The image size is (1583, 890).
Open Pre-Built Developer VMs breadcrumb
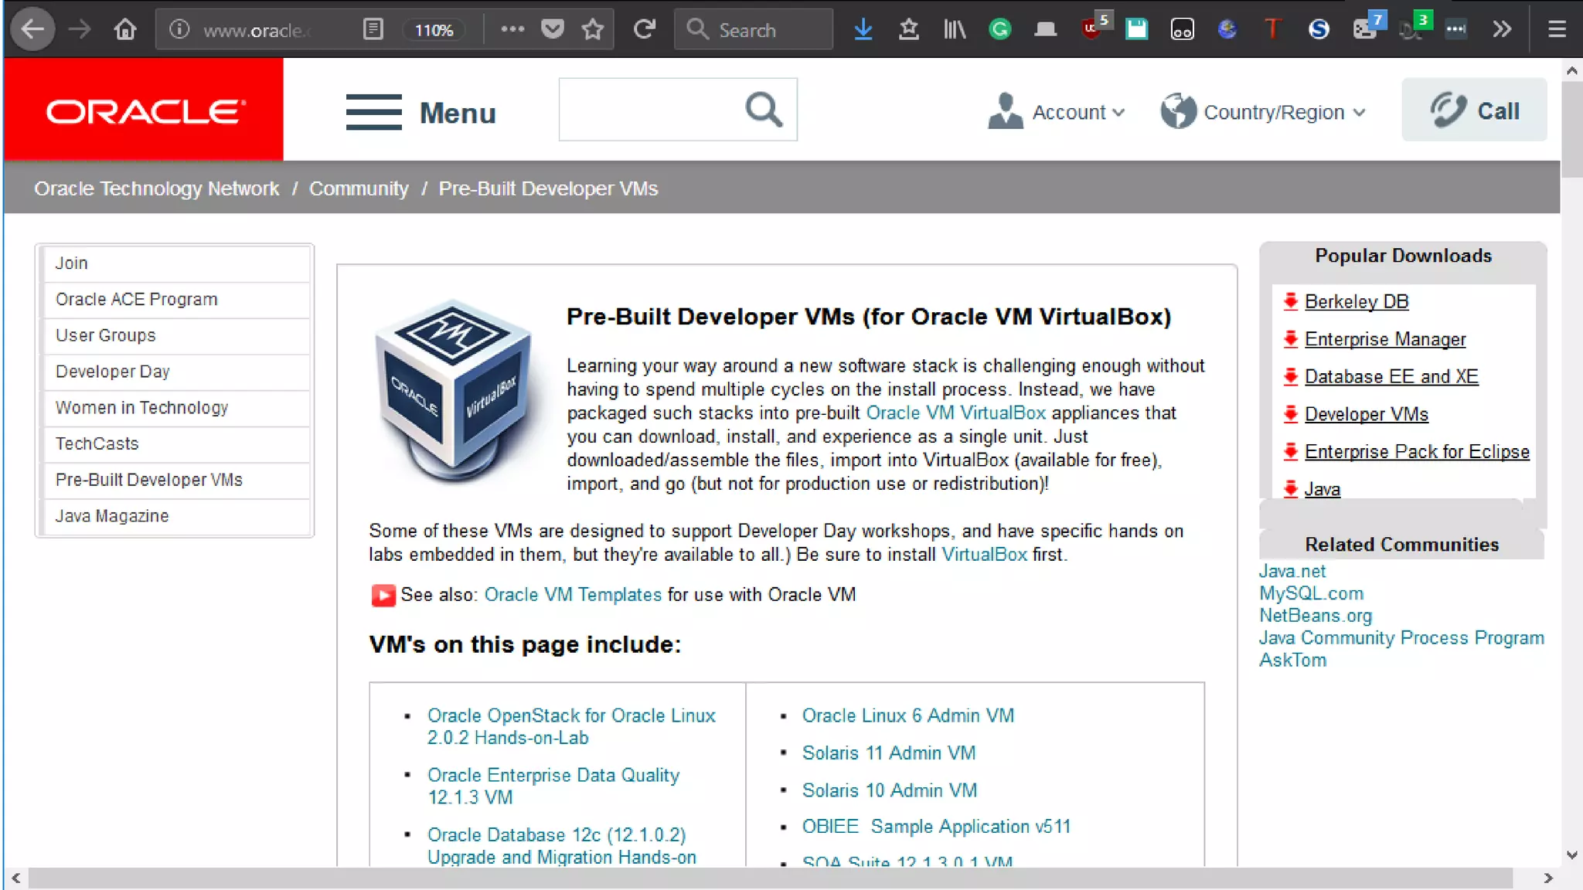click(x=548, y=189)
